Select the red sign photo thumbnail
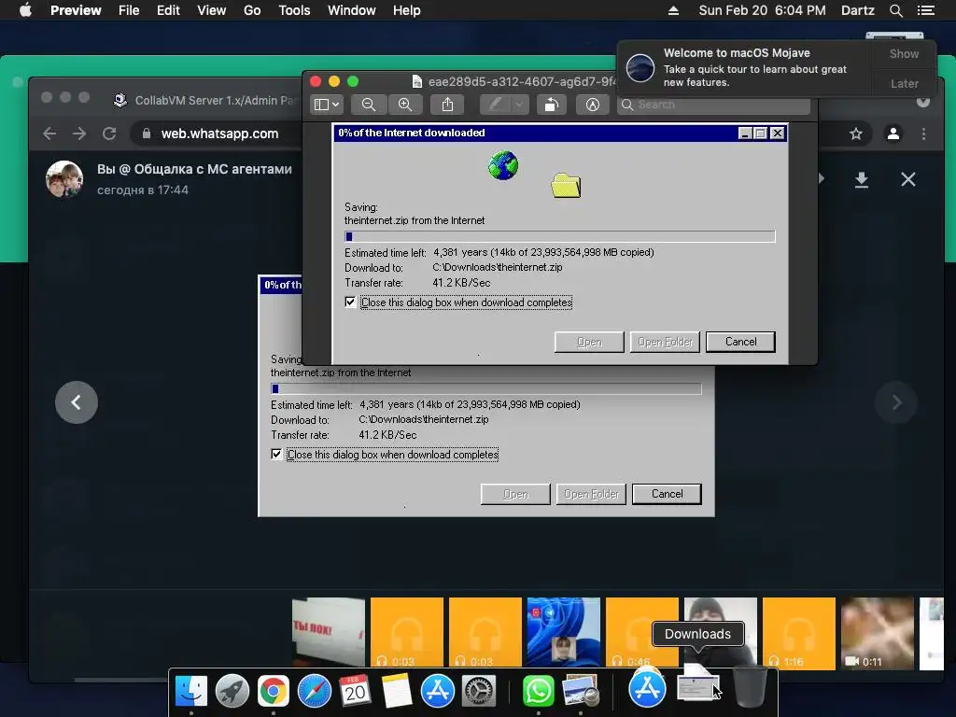The height and width of the screenshot is (717, 956). tap(328, 631)
